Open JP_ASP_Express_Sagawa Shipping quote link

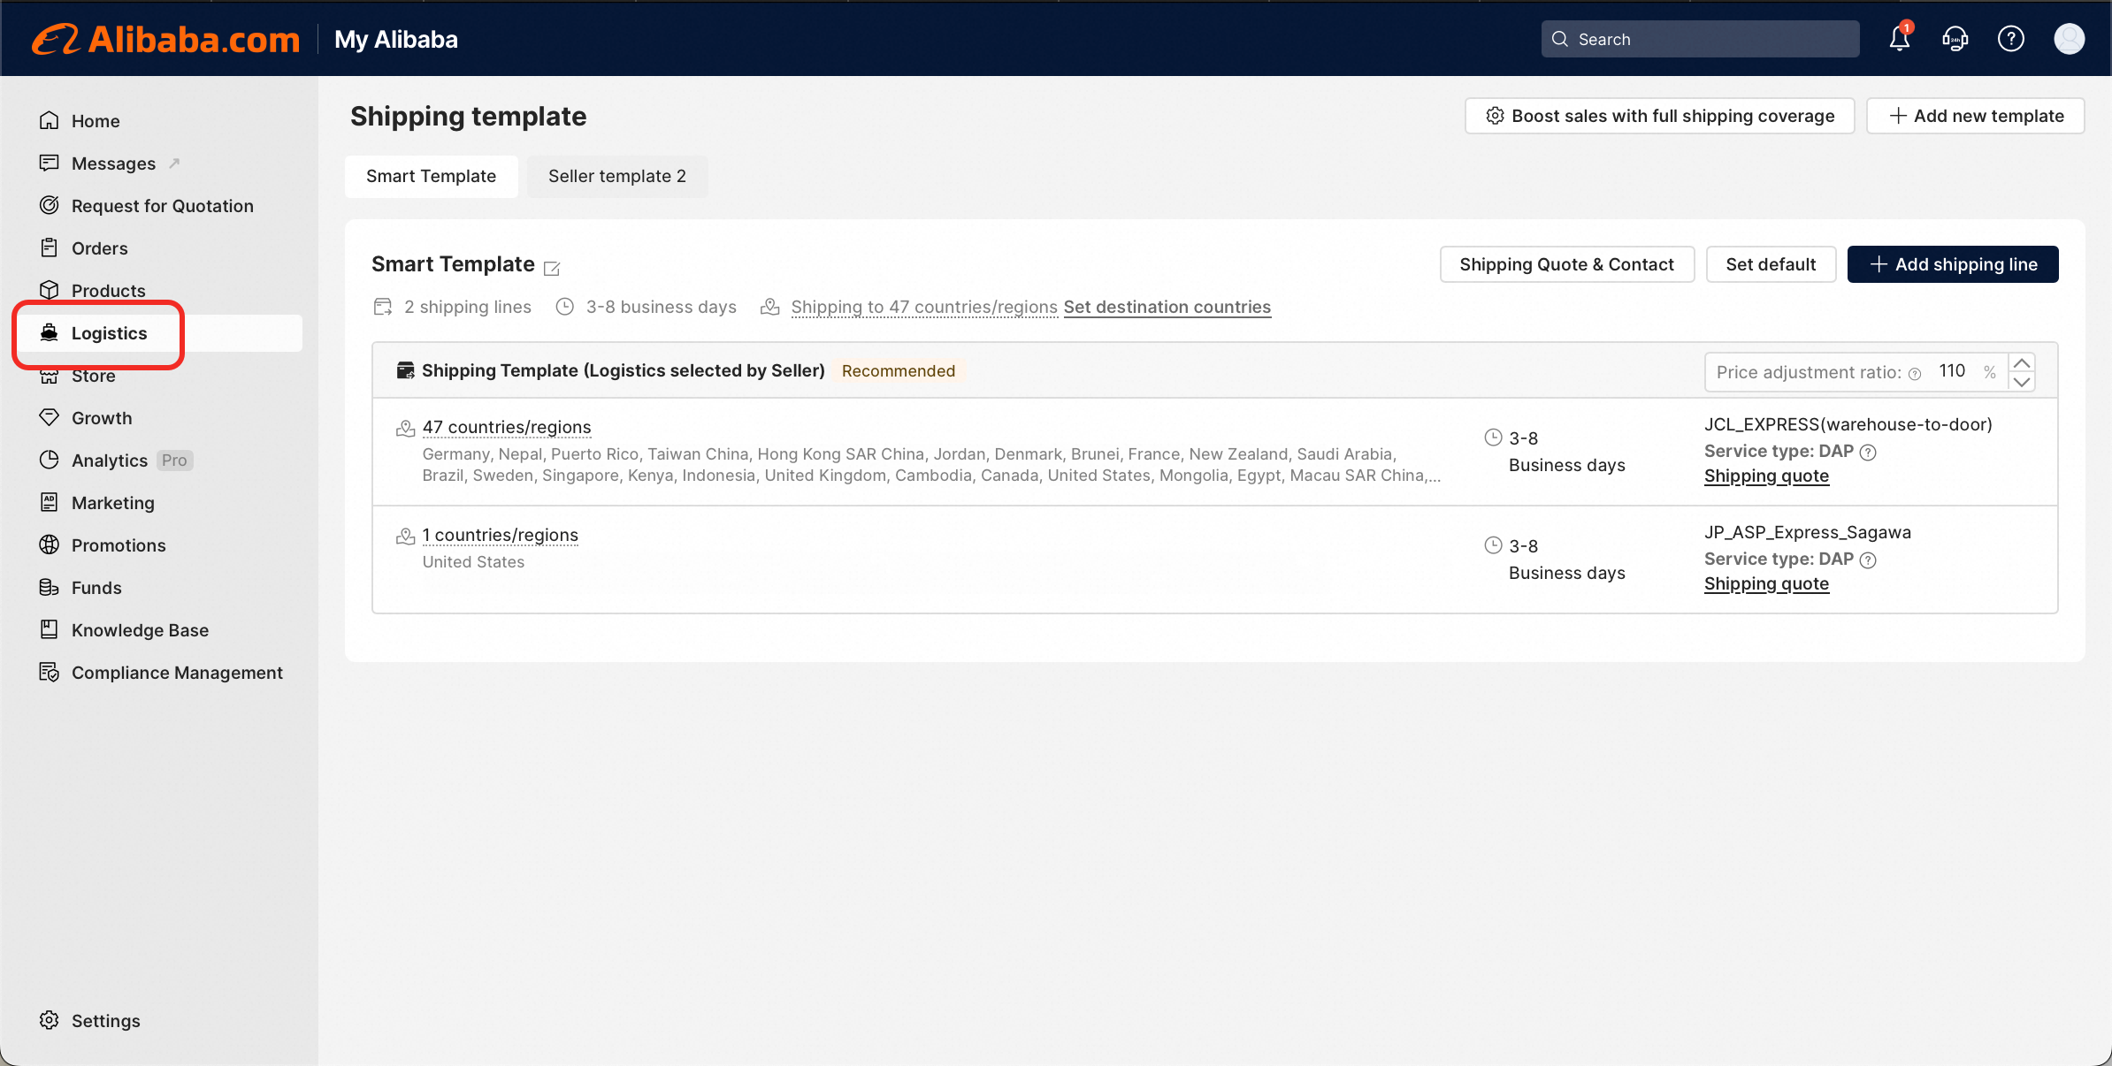coord(1766,583)
